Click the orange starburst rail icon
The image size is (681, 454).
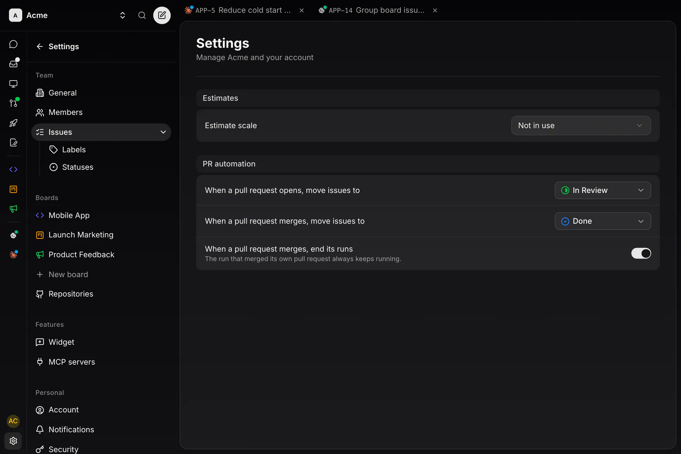click(13, 255)
